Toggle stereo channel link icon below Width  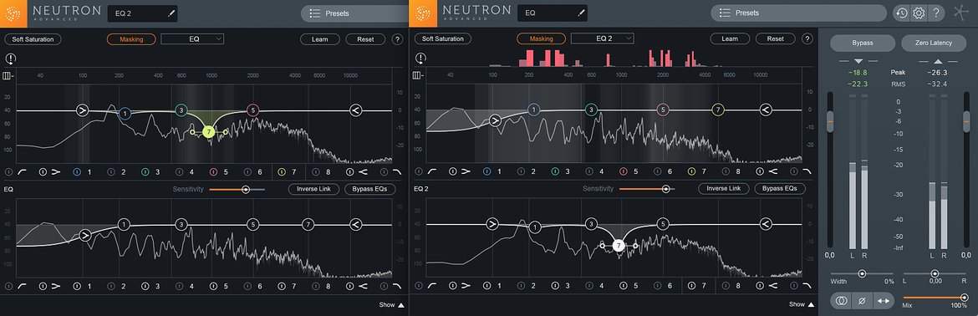pyautogui.click(x=842, y=300)
